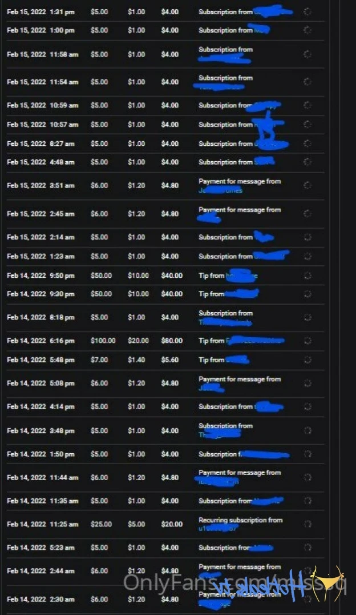Click status icon for Feb 14 11:44 am payment
Image resolution: width=356 pixels, height=615 pixels.
click(308, 477)
